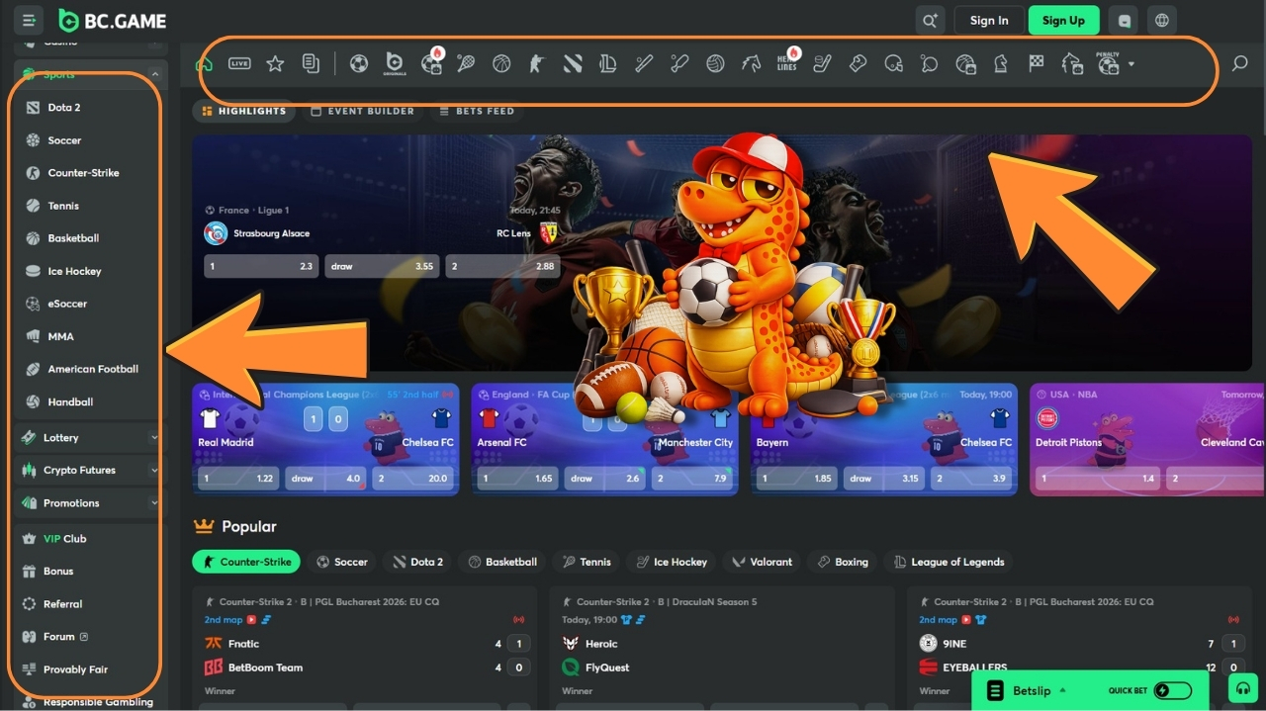Select the Penalty shootout icon in sports bar

click(1108, 62)
